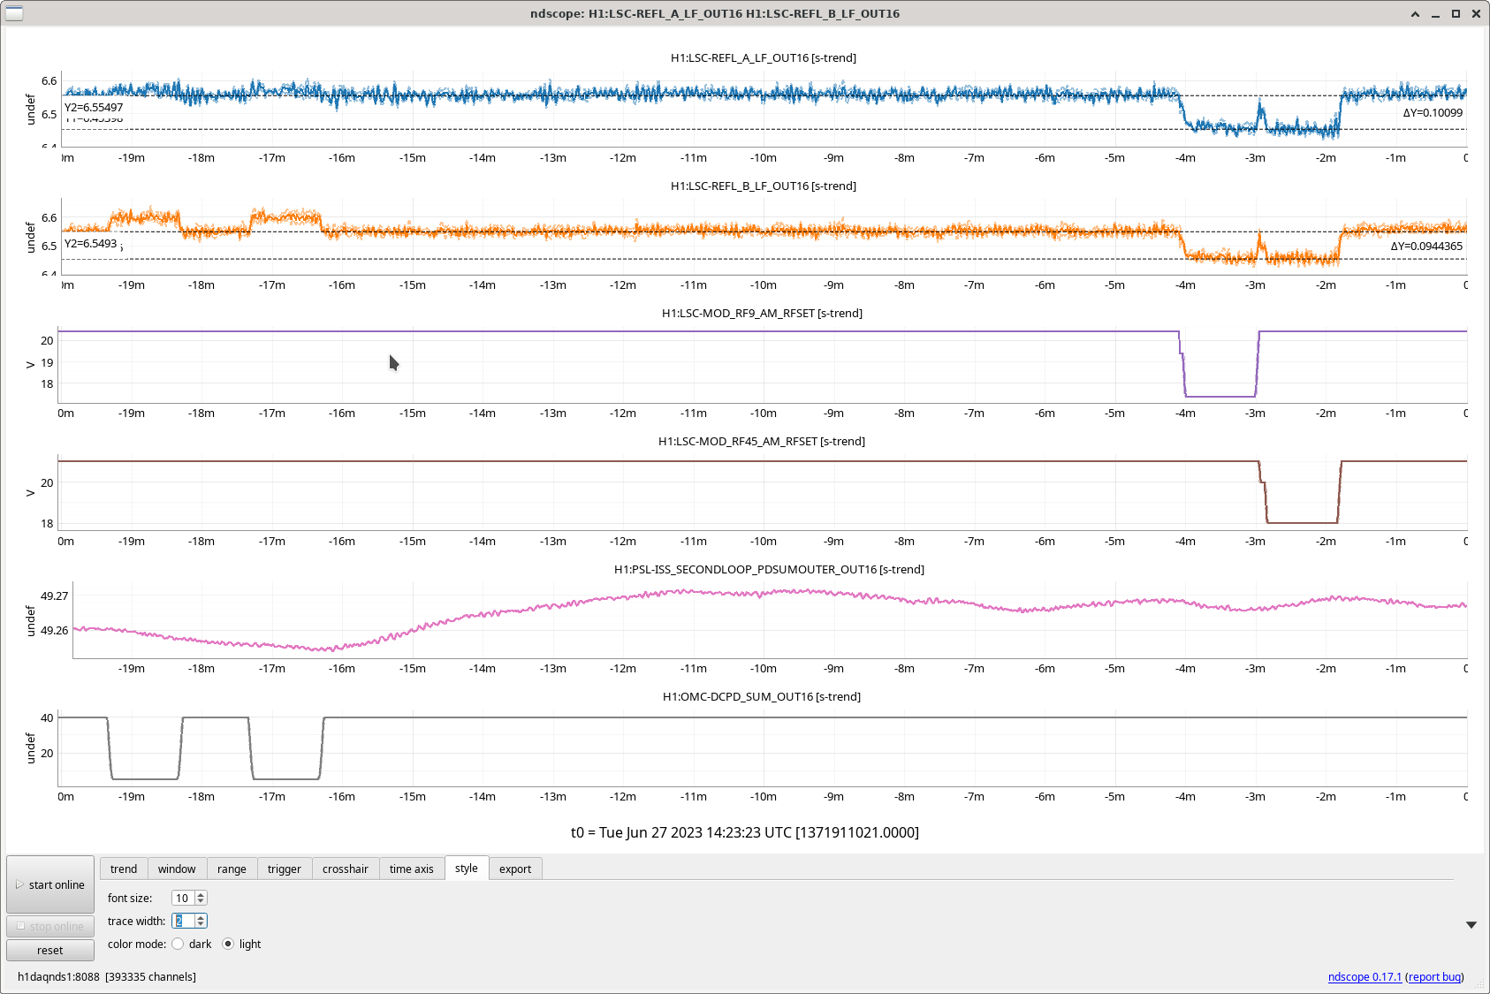Screen dimensions: 1490x994
Task: Select the light color mode radio button
Action: tap(228, 944)
